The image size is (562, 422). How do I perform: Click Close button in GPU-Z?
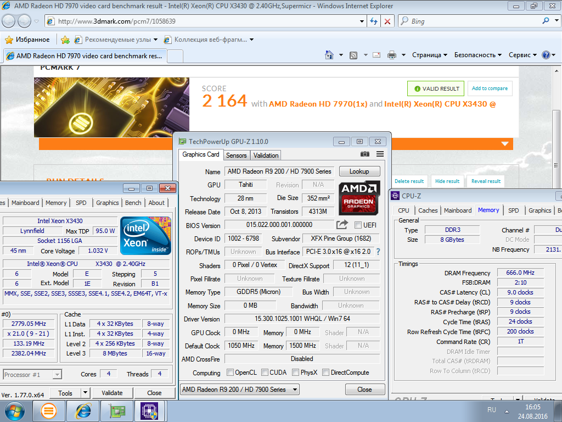coord(364,390)
